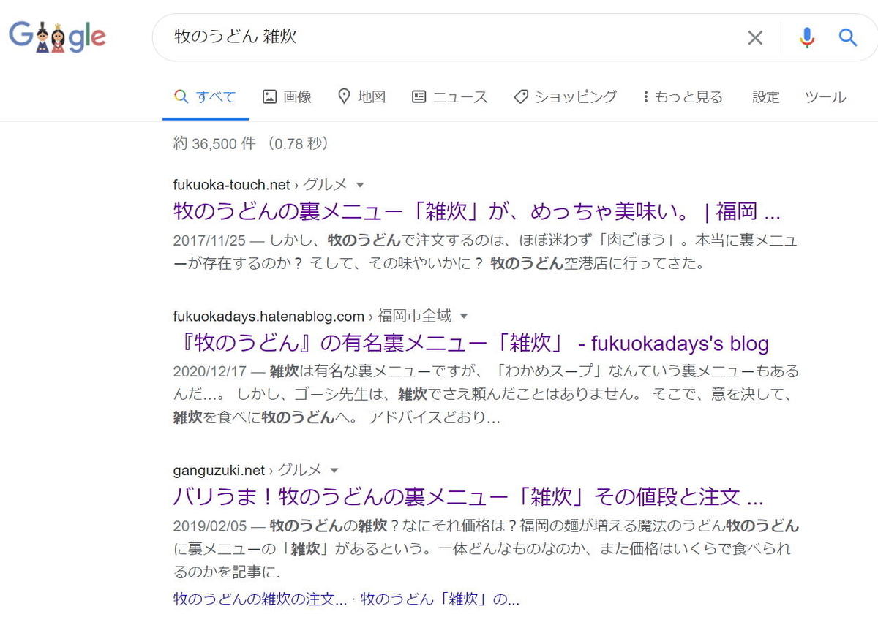
Task: Clear the search box with the X icon
Action: click(755, 38)
